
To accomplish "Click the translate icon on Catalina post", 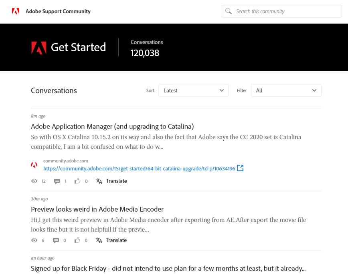I will click(x=99, y=181).
